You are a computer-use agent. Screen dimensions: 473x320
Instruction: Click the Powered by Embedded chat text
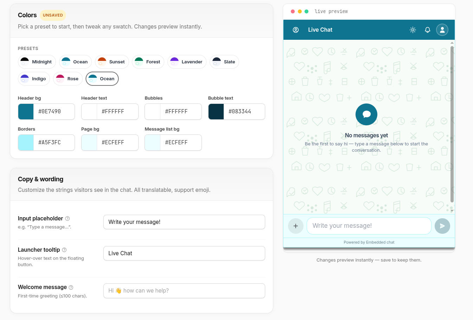pyautogui.click(x=369, y=243)
